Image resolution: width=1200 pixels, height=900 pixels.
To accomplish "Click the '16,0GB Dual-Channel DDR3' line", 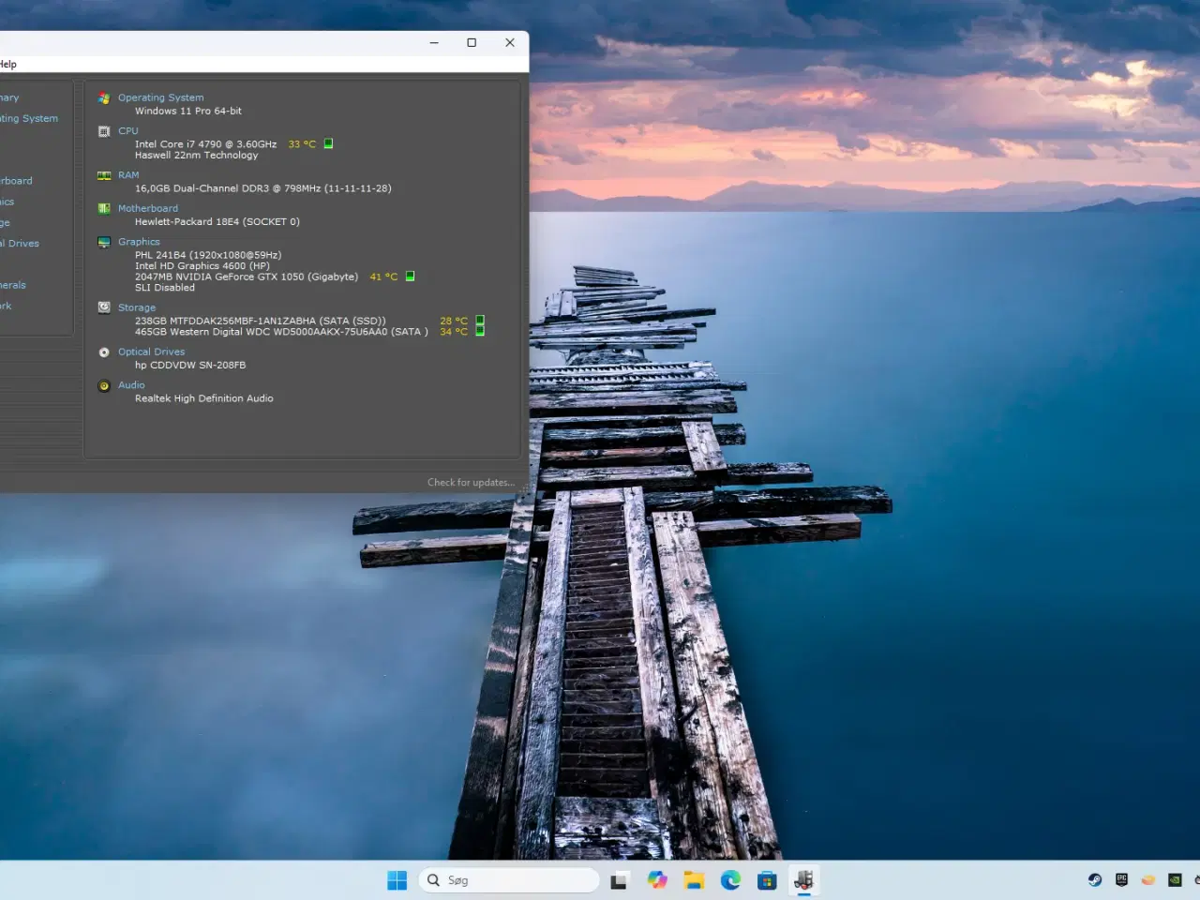I will point(263,188).
